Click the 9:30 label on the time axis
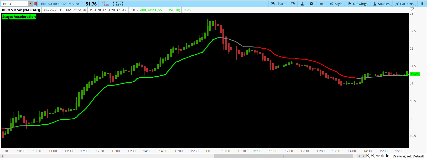This screenshot has height=159, width=427. click(x=5, y=151)
